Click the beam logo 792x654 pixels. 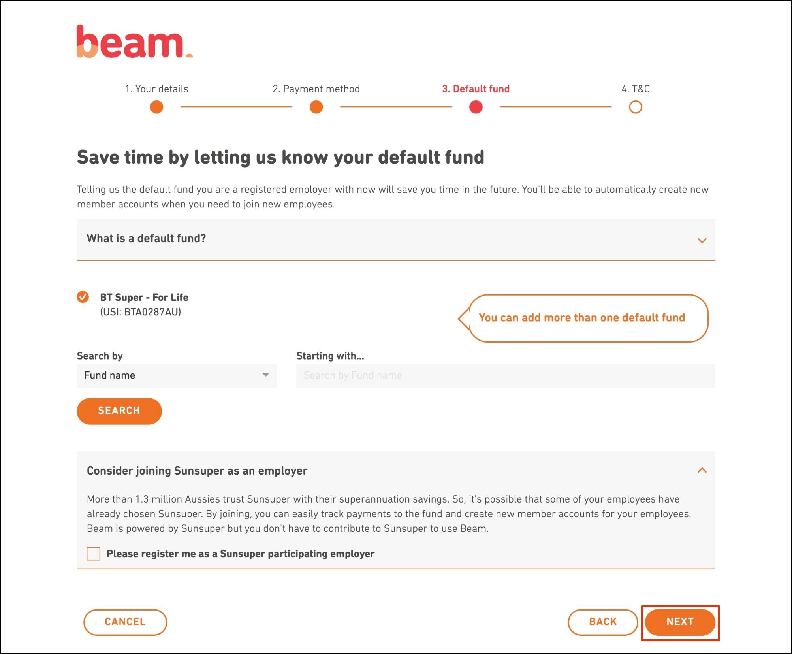click(134, 42)
